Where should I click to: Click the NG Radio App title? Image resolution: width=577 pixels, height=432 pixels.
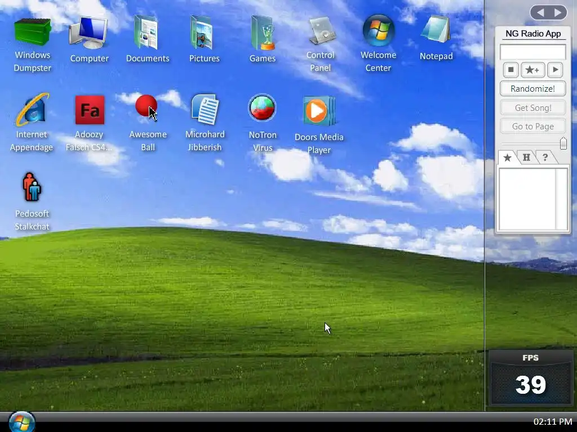click(x=533, y=34)
